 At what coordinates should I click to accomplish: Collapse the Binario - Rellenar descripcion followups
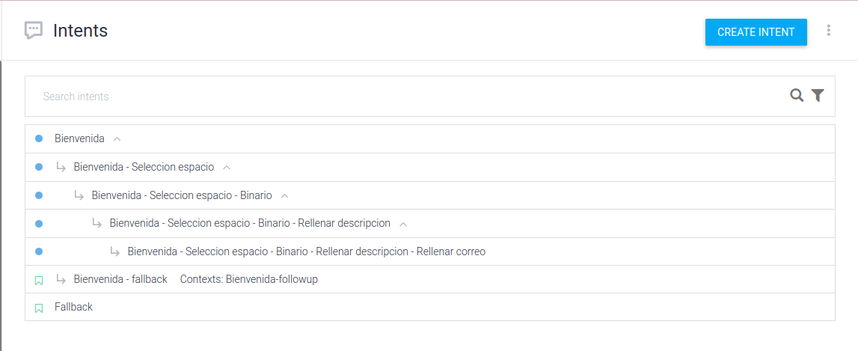click(x=403, y=224)
